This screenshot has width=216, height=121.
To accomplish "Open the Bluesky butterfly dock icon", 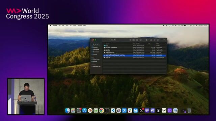I will click(x=136, y=111).
